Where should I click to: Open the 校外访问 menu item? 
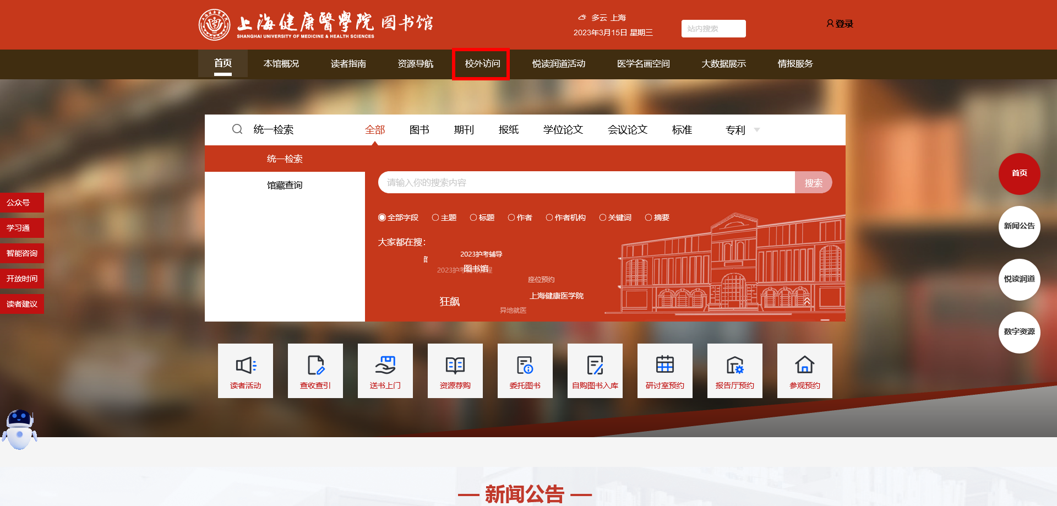click(x=482, y=64)
